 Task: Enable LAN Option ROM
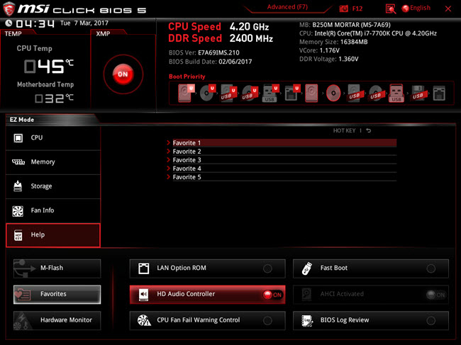(267, 268)
